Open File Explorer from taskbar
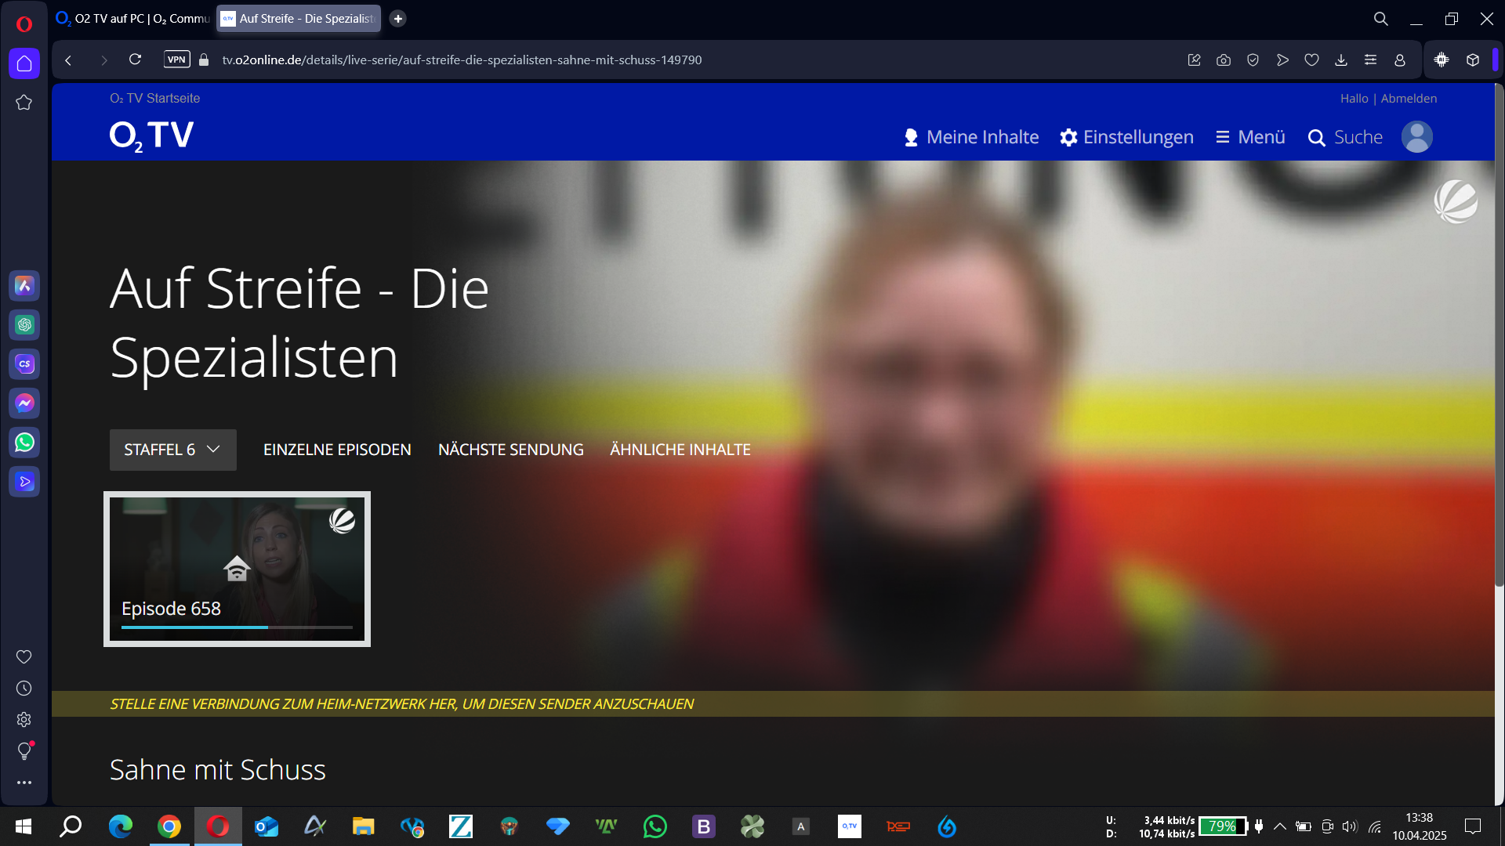 coord(363,826)
